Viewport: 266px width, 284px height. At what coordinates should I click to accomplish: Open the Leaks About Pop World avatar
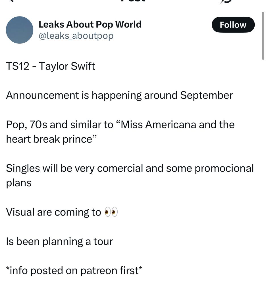[20, 30]
